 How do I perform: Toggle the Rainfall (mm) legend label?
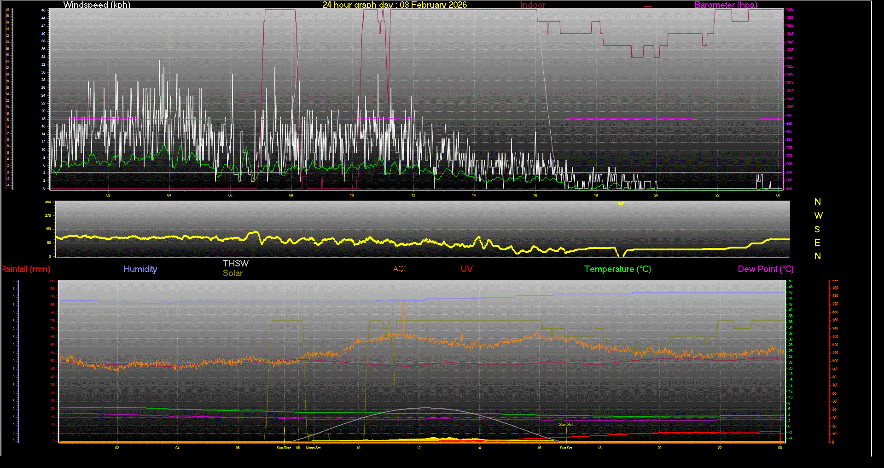[x=25, y=269]
